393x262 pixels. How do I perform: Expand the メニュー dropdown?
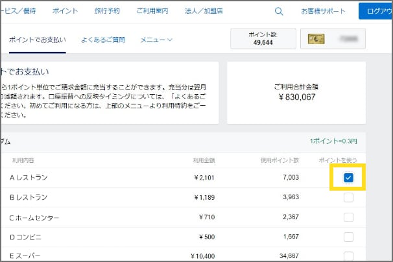point(156,40)
